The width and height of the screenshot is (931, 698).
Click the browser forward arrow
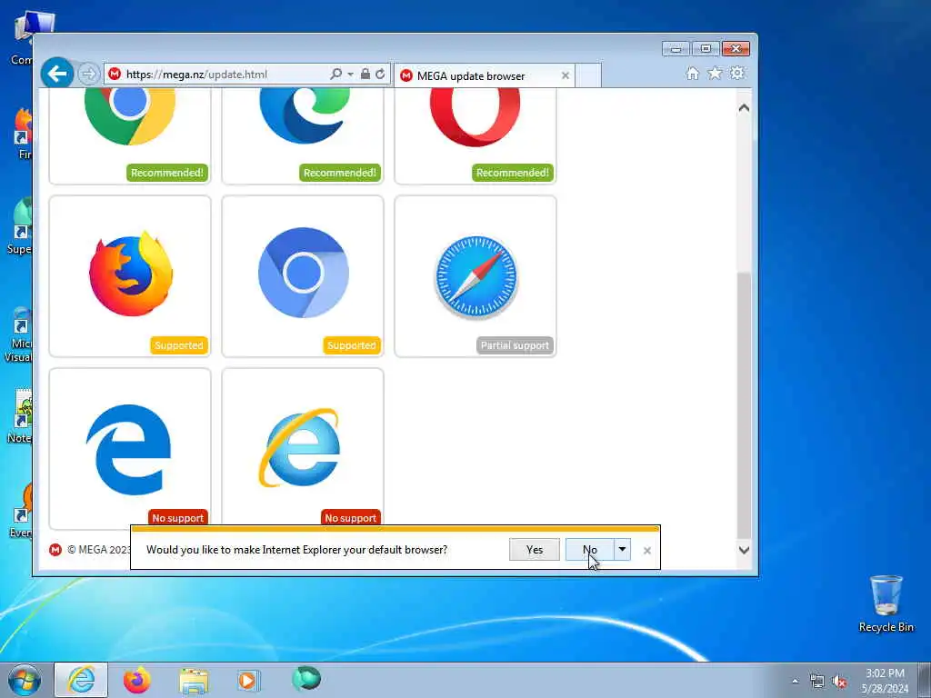click(88, 75)
